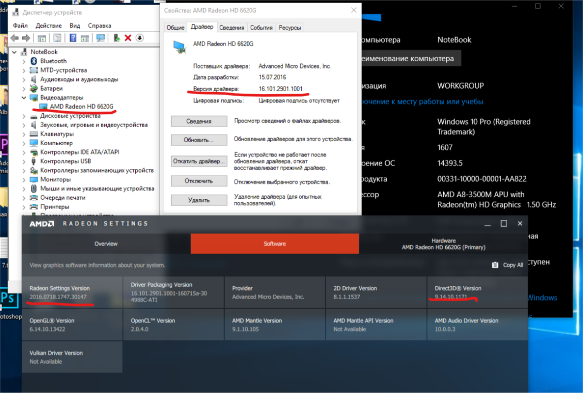The width and height of the screenshot is (583, 393).
Task: Click the USB controllers category icon
Action: (x=34, y=161)
